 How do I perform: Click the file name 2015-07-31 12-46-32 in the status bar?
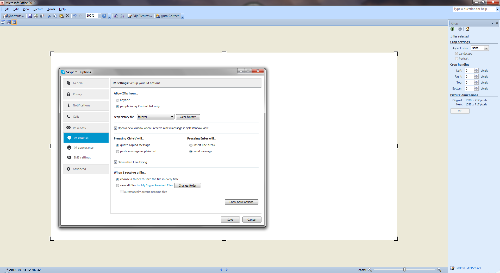(25, 270)
